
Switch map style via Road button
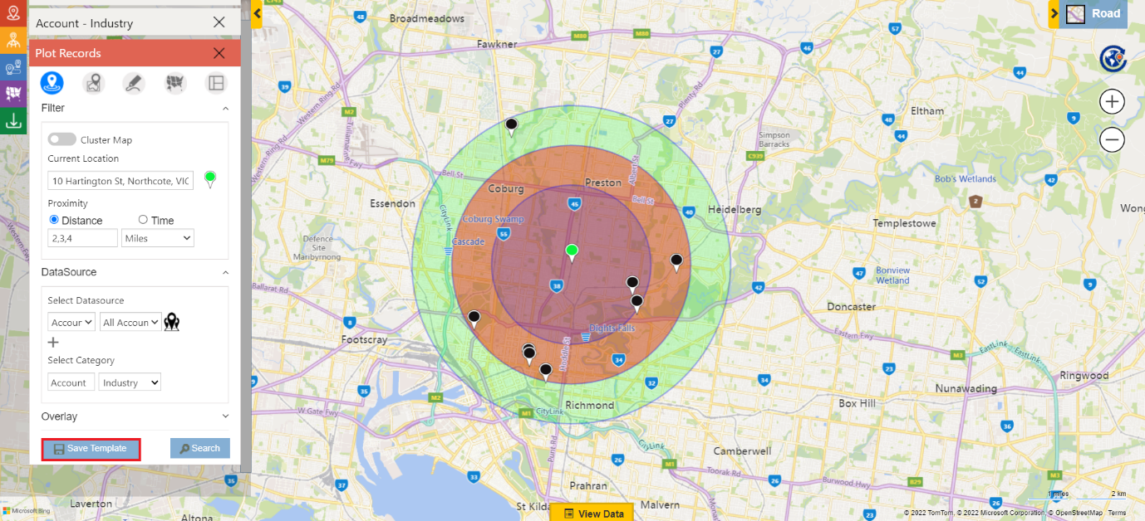pyautogui.click(x=1096, y=13)
